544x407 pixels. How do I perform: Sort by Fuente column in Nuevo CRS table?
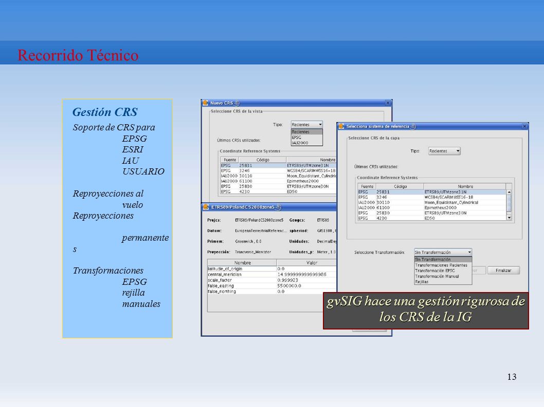pos(230,160)
